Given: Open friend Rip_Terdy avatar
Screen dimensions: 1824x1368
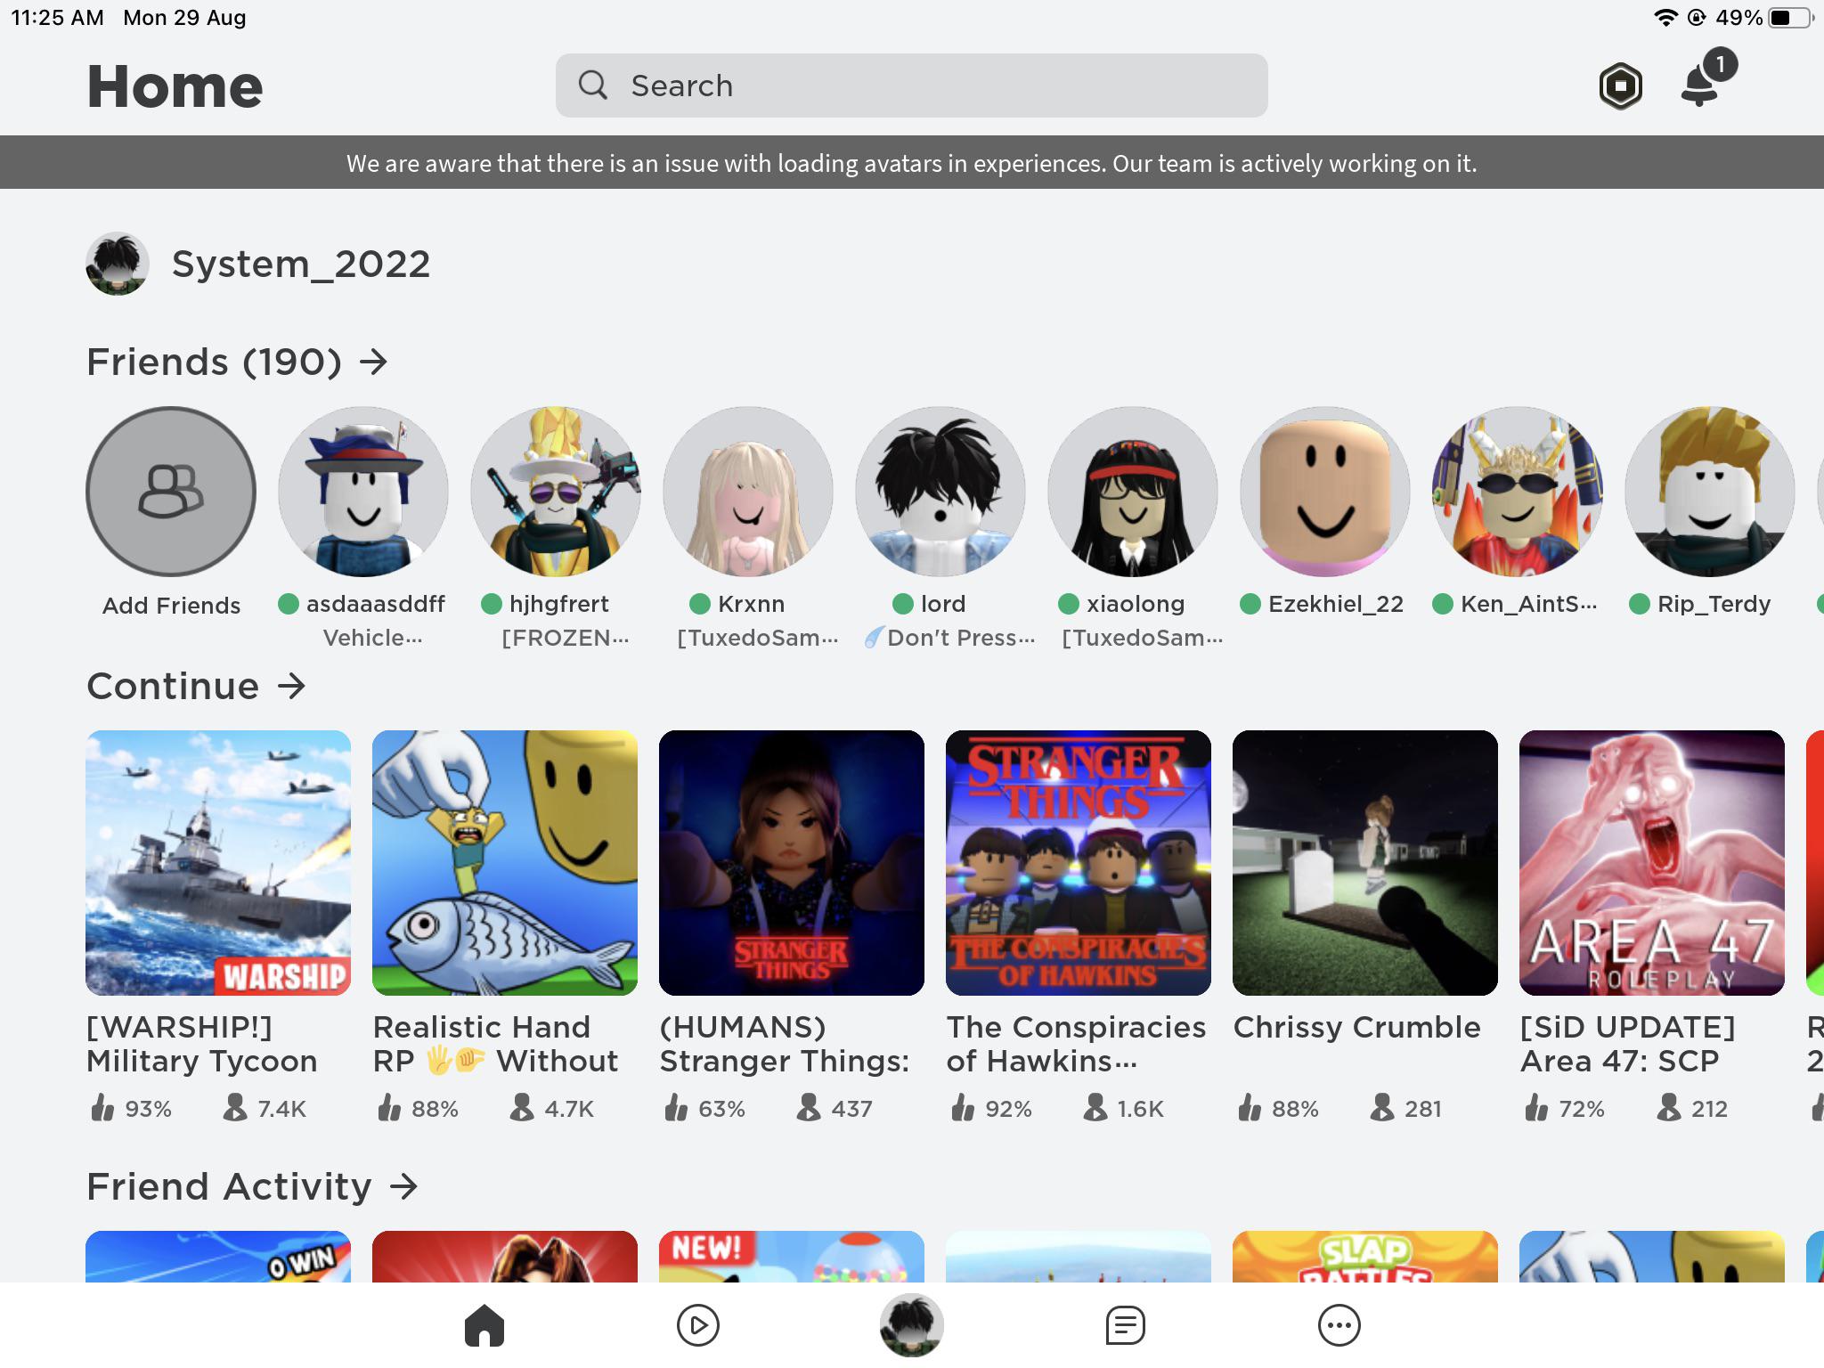Looking at the screenshot, I should pyautogui.click(x=1710, y=492).
